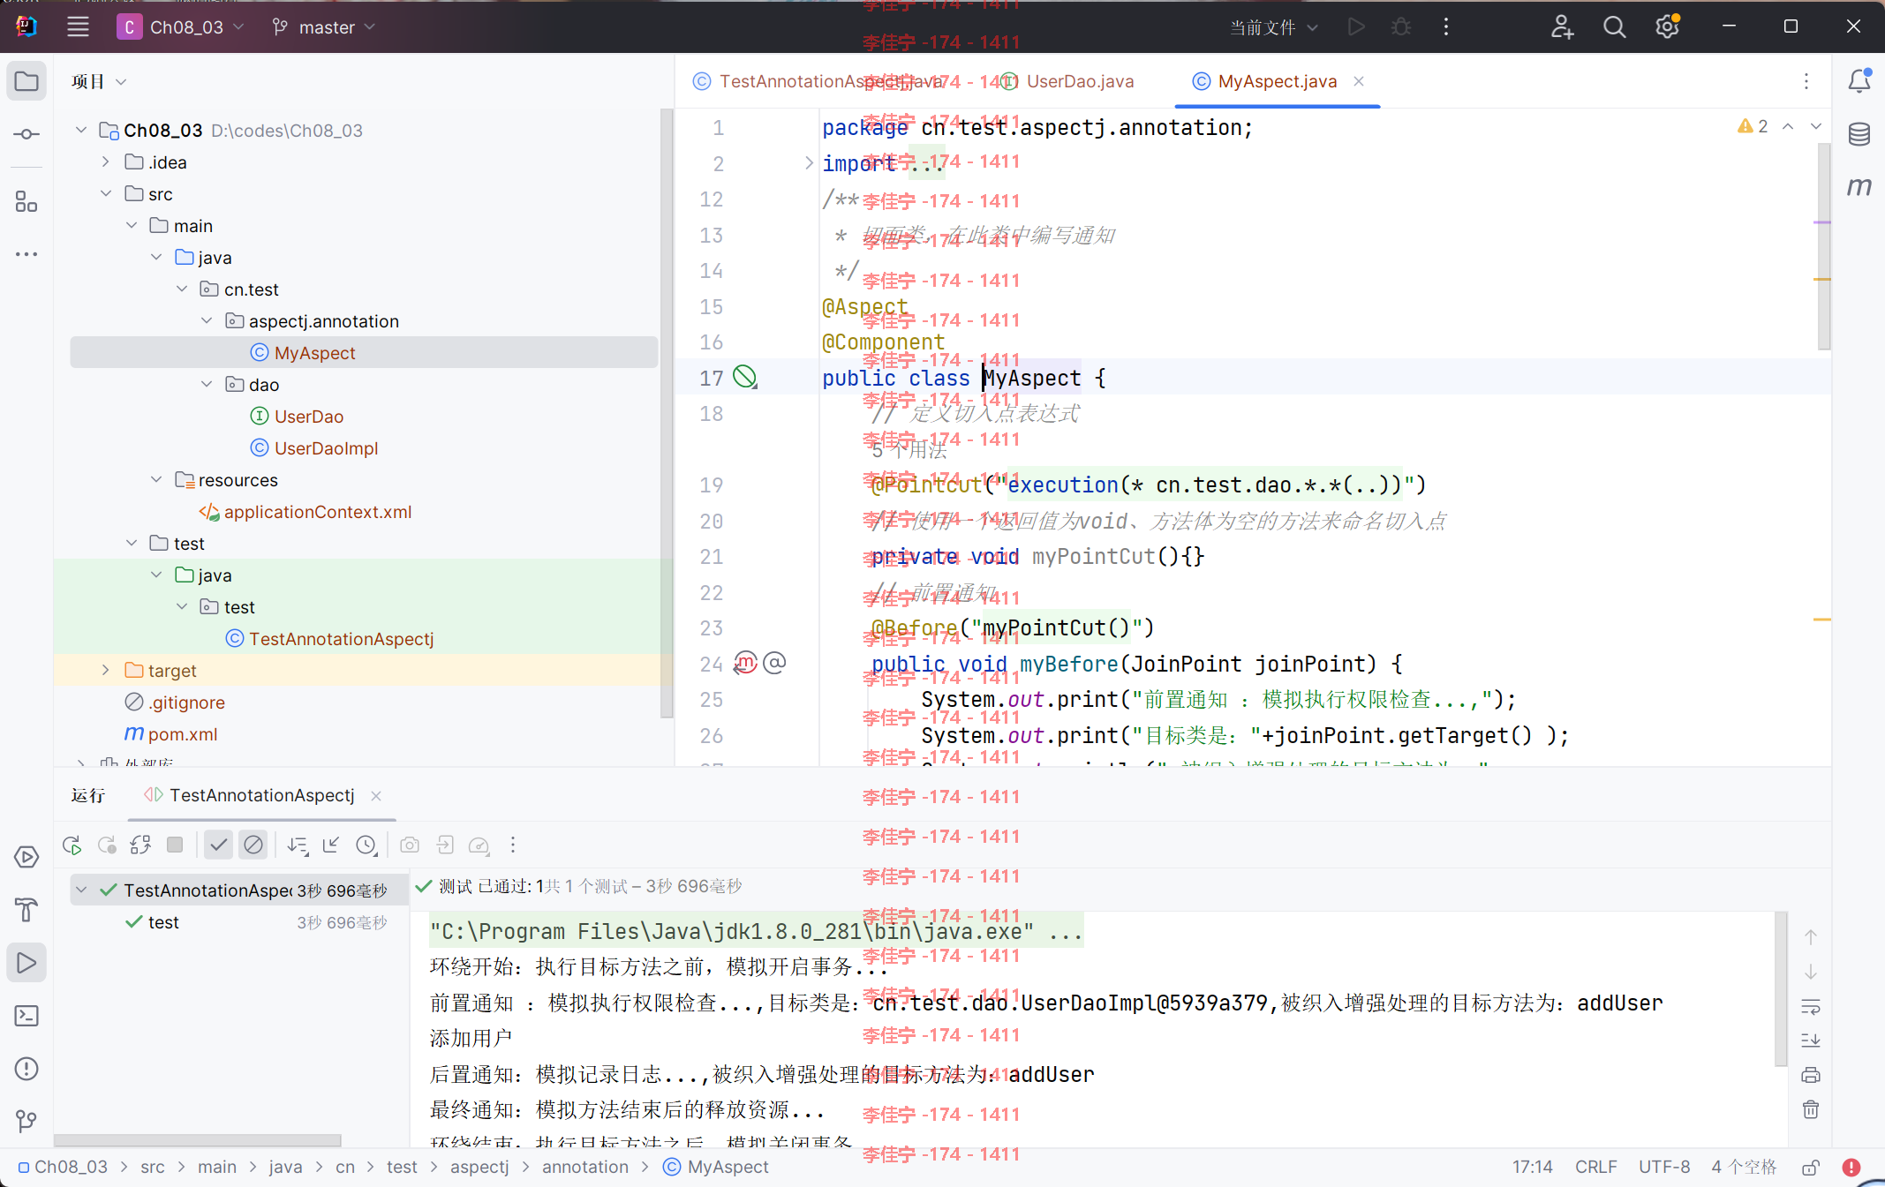
Task: Open more run actions menu in title bar
Action: [1446, 27]
